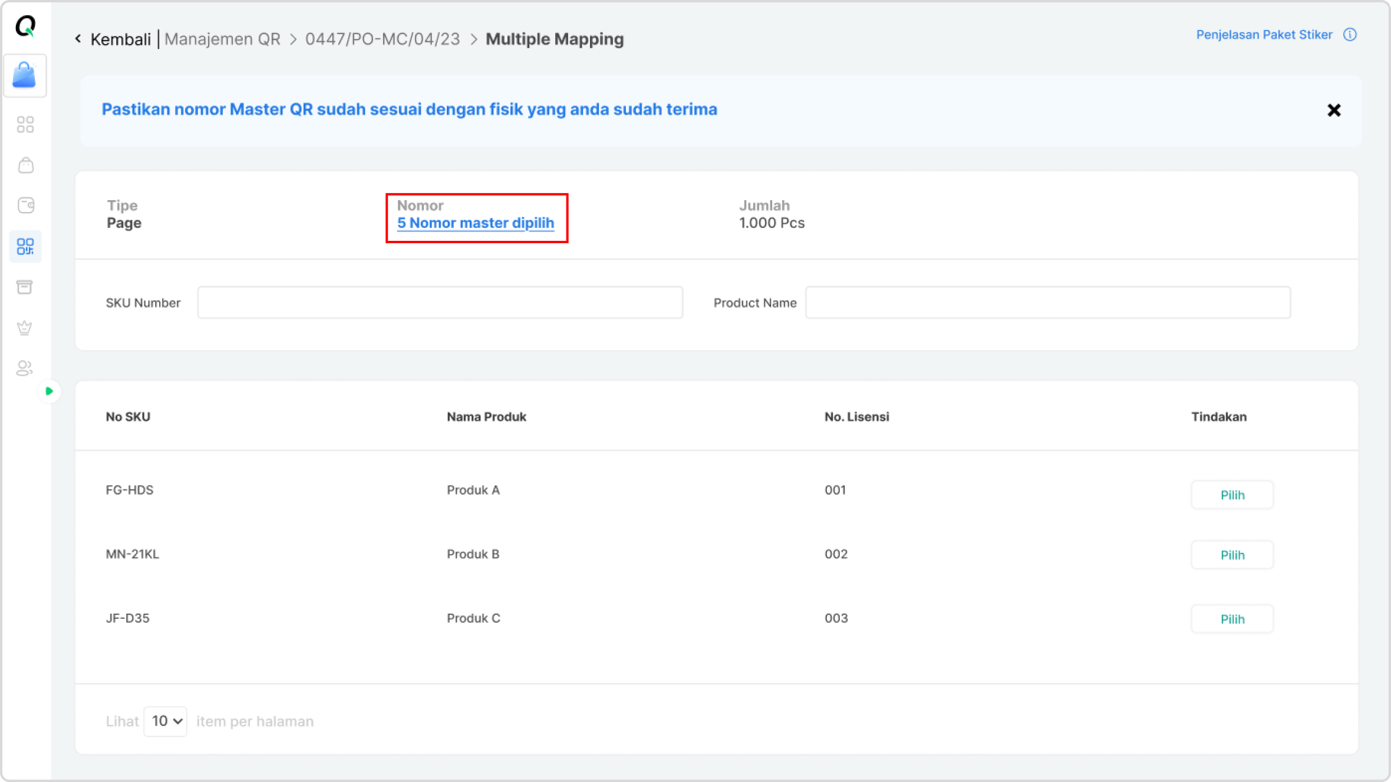The height and width of the screenshot is (782, 1391).
Task: Click the No. Lisensi column header
Action: [x=857, y=417]
